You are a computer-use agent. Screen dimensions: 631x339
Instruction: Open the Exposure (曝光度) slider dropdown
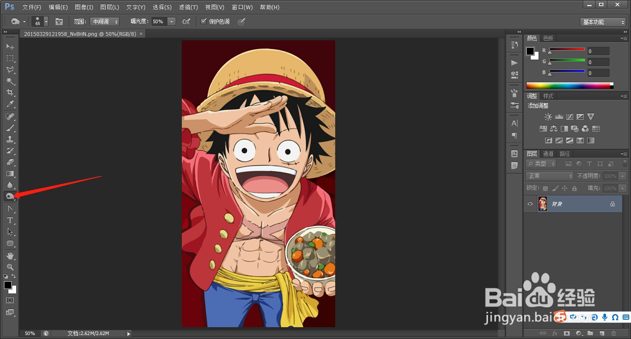coord(172,21)
